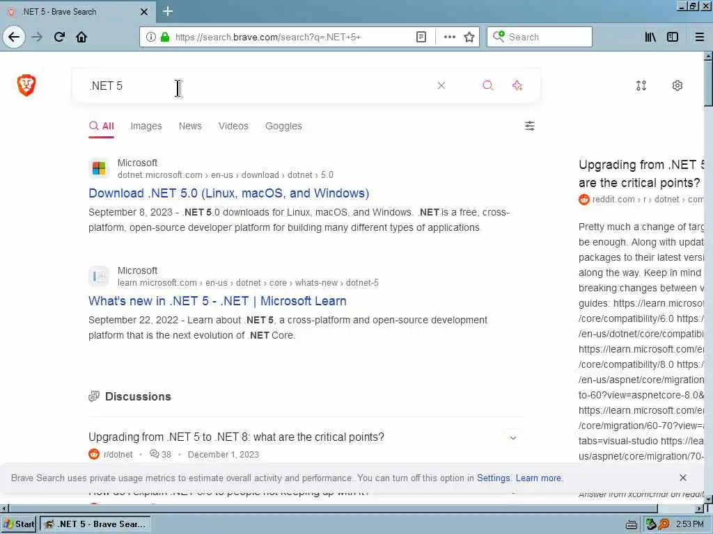The height and width of the screenshot is (534, 713).
Task: Open Upgrading from .NET 5 to .NET 8 discussion
Action: click(x=236, y=437)
